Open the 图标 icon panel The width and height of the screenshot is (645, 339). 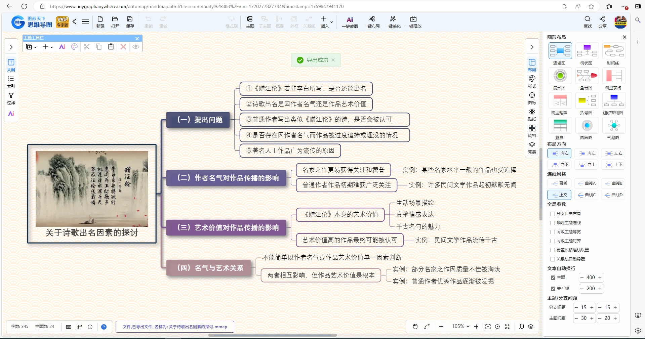point(532,98)
